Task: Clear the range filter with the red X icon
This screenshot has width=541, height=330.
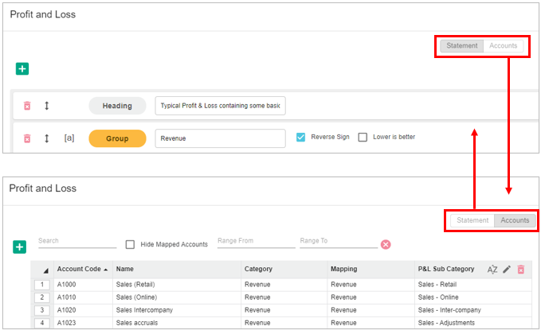Action: click(x=386, y=244)
